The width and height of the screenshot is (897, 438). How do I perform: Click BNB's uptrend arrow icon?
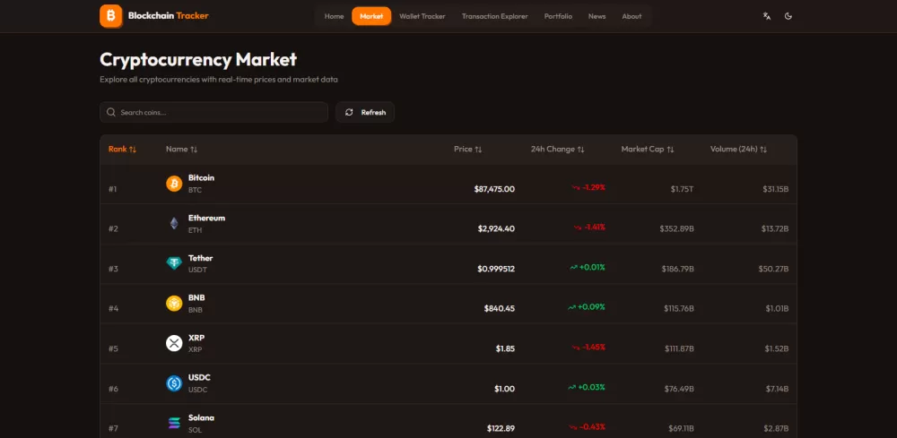pos(571,307)
